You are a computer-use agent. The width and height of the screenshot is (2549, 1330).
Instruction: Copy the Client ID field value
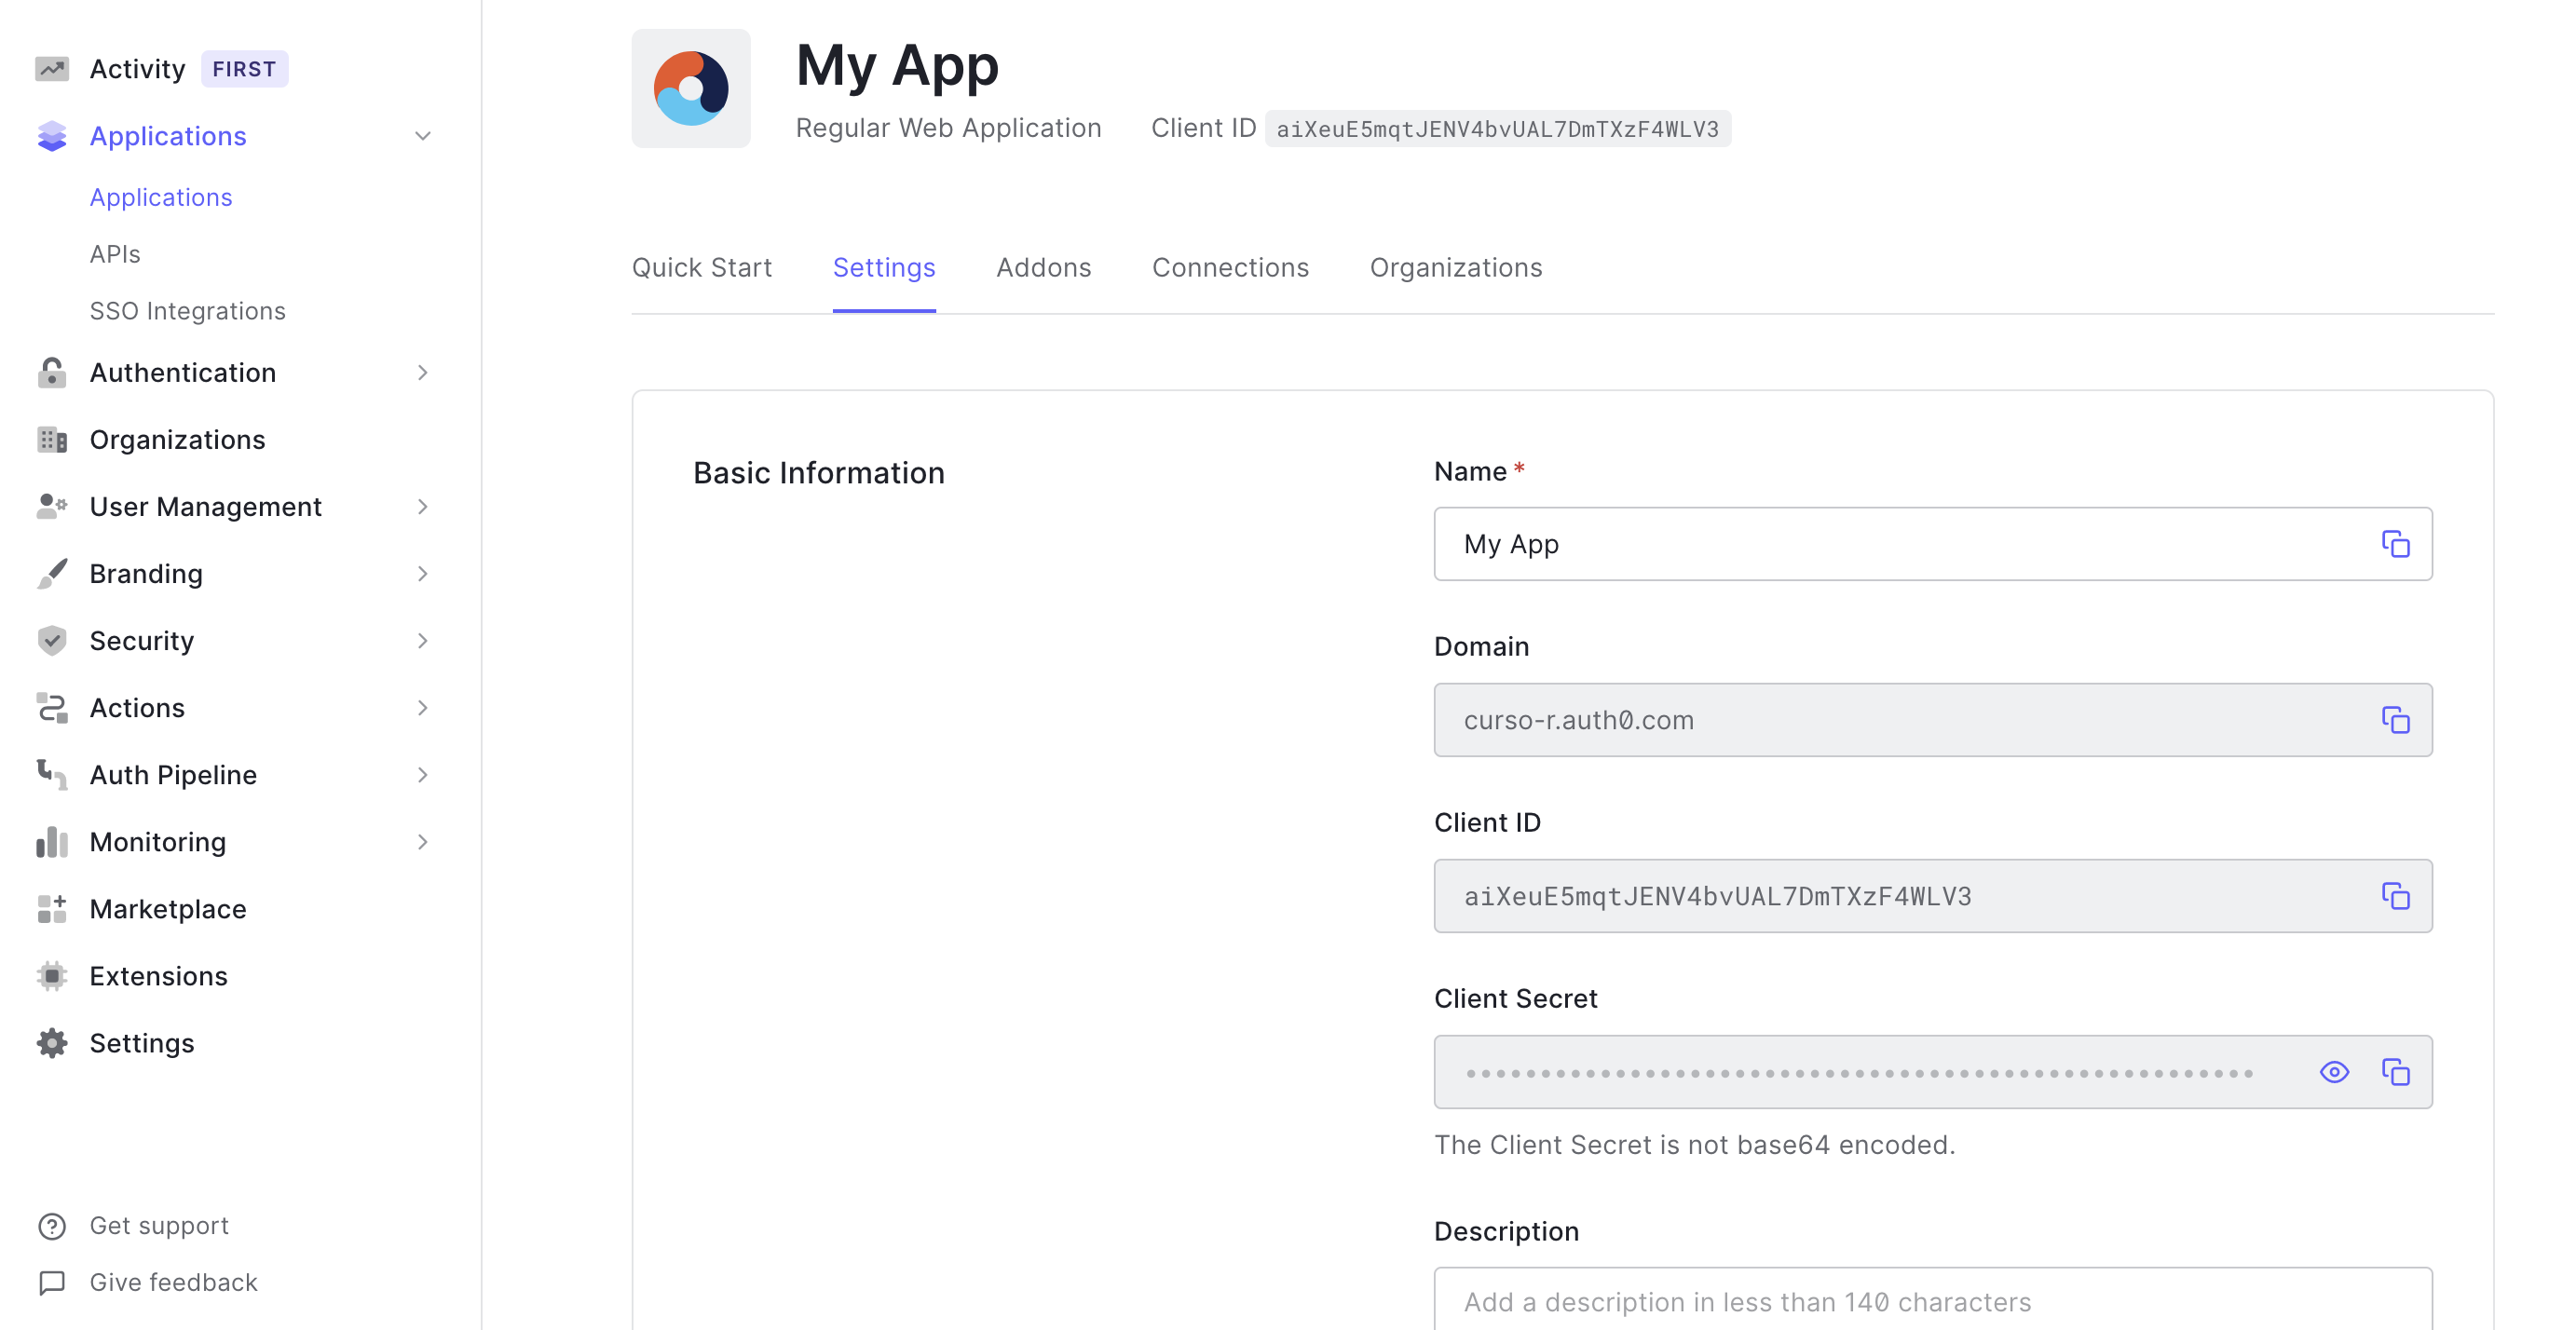pyautogui.click(x=2394, y=897)
